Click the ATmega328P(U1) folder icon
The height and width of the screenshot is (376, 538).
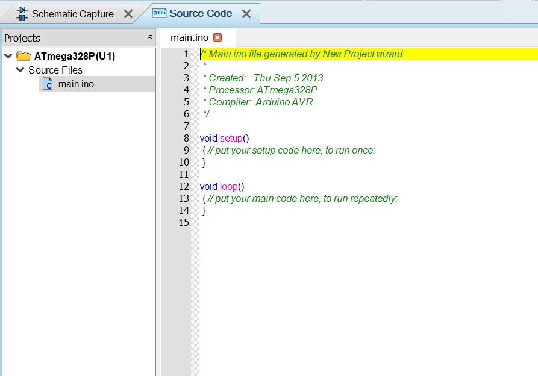click(23, 56)
